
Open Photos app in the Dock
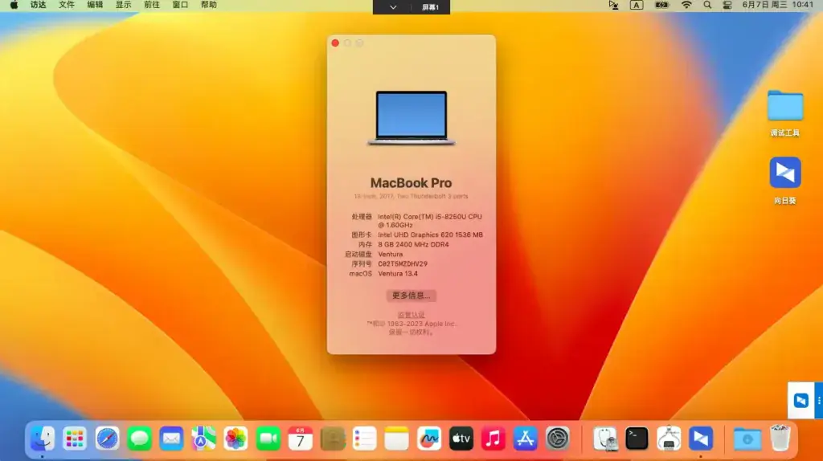click(x=235, y=439)
